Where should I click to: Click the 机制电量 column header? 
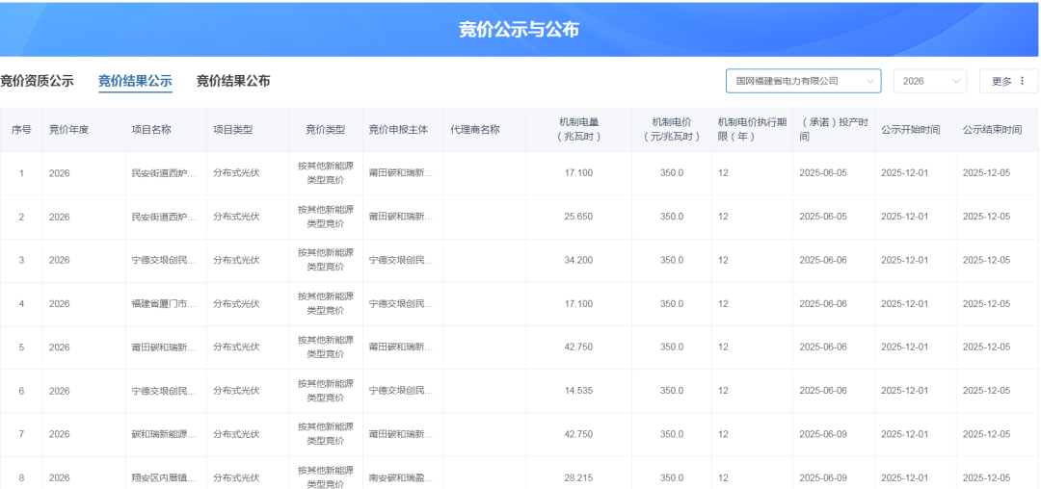point(579,130)
